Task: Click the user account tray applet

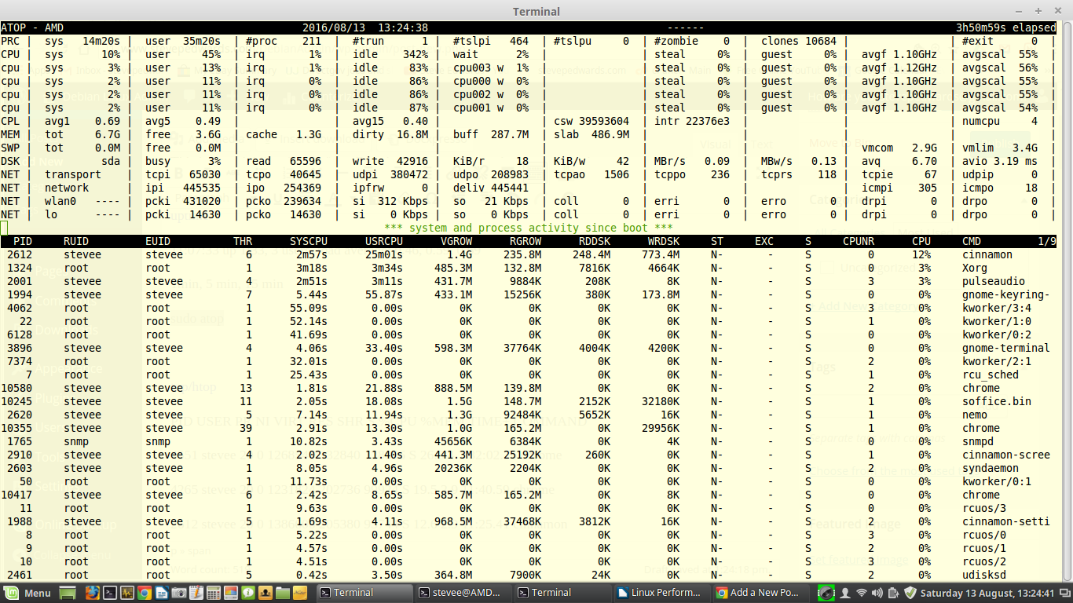Action: click(845, 593)
